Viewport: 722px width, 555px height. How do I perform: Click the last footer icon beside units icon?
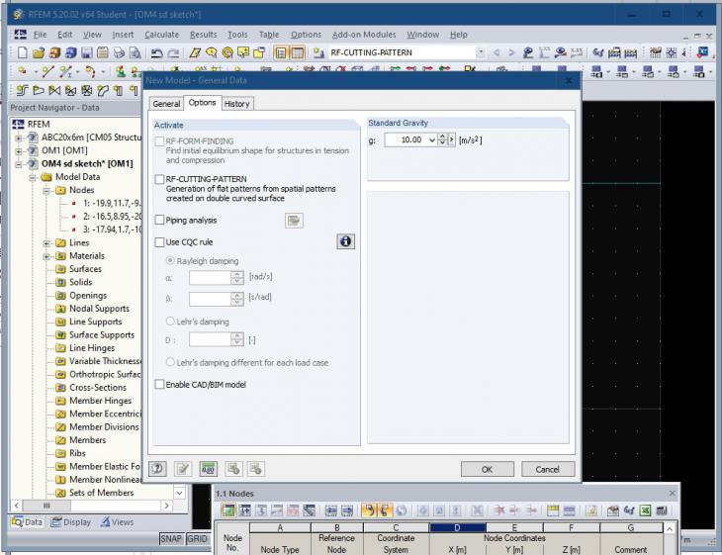256,469
